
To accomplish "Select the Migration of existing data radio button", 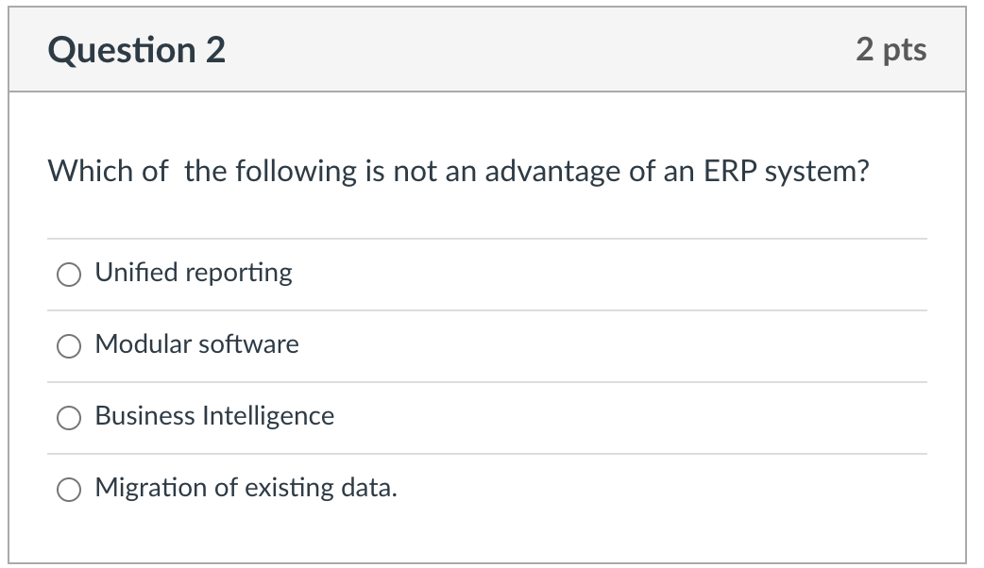I will (68, 490).
